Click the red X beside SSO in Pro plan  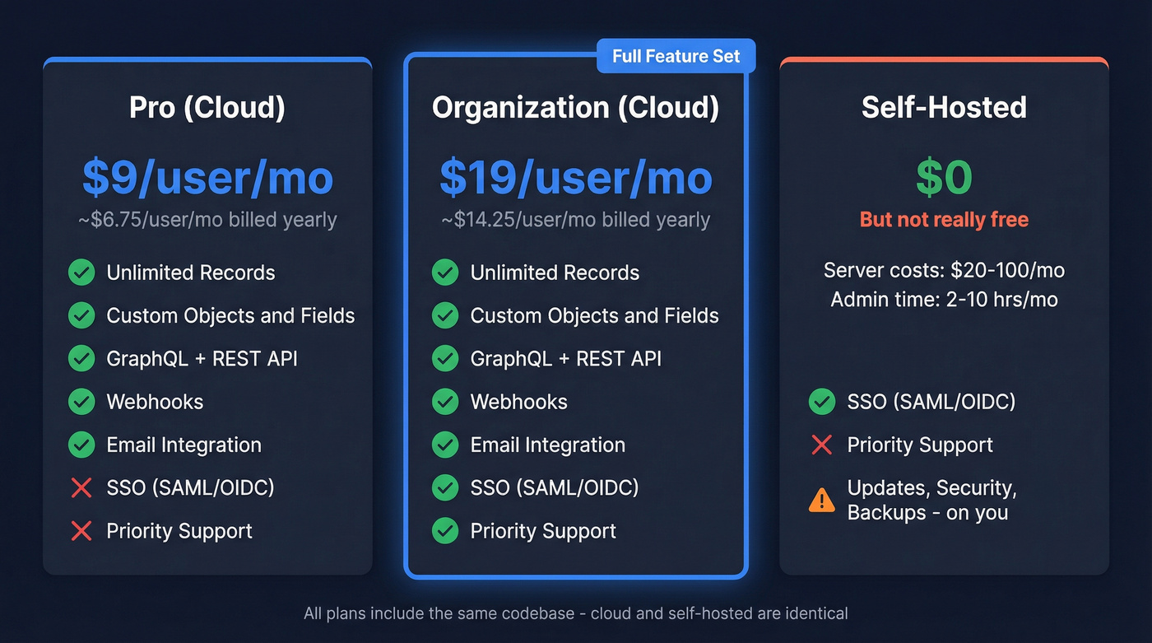coord(81,487)
